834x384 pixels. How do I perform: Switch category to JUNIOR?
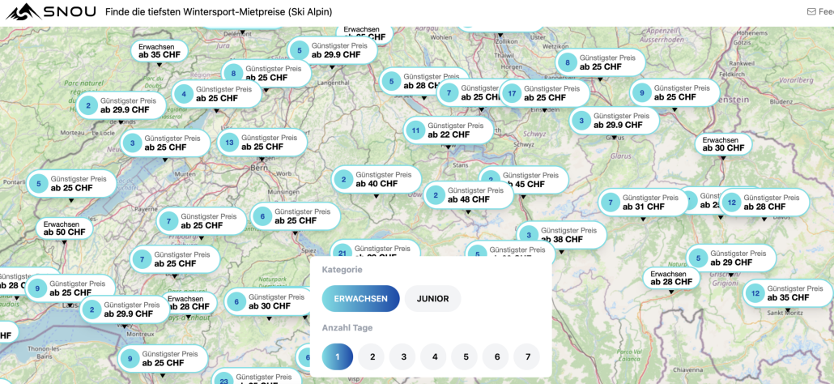[432, 299]
